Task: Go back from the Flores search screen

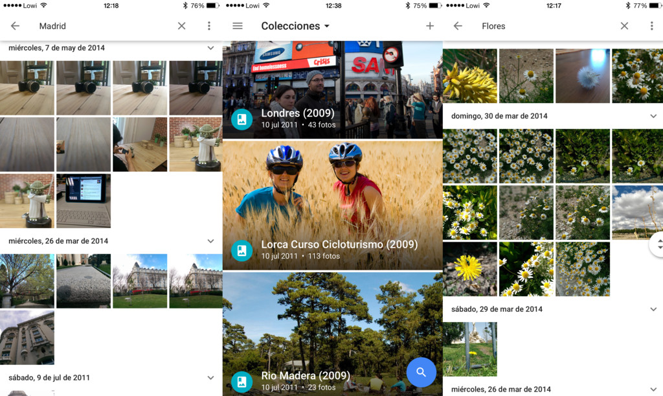Action: coord(458,26)
